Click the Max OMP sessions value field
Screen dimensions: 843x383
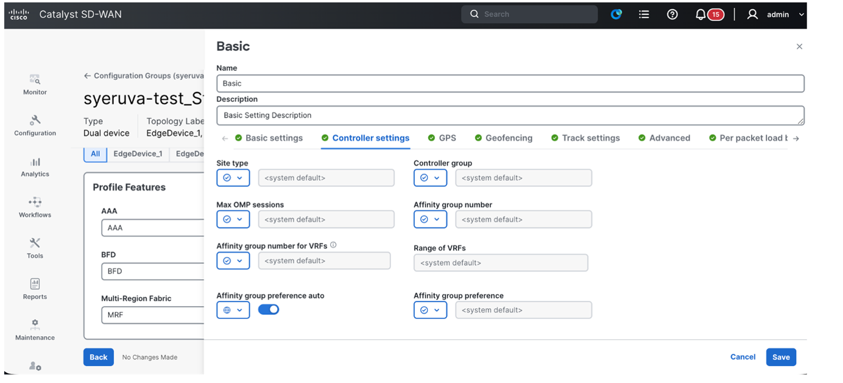pos(326,219)
